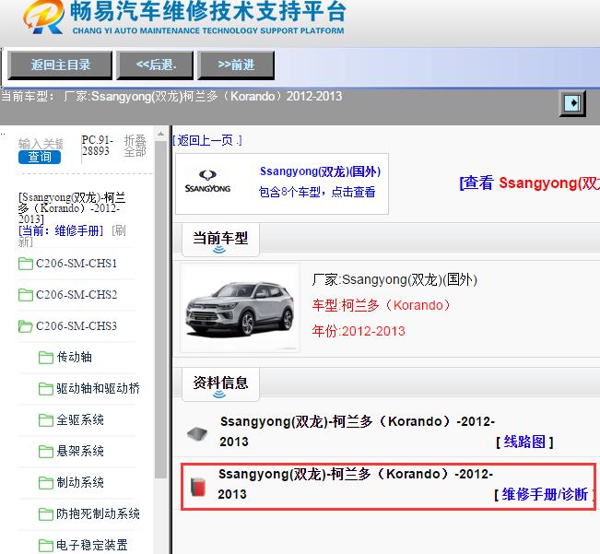Focus the 输入关键 keyword input field
The image size is (600, 554).
click(x=41, y=144)
